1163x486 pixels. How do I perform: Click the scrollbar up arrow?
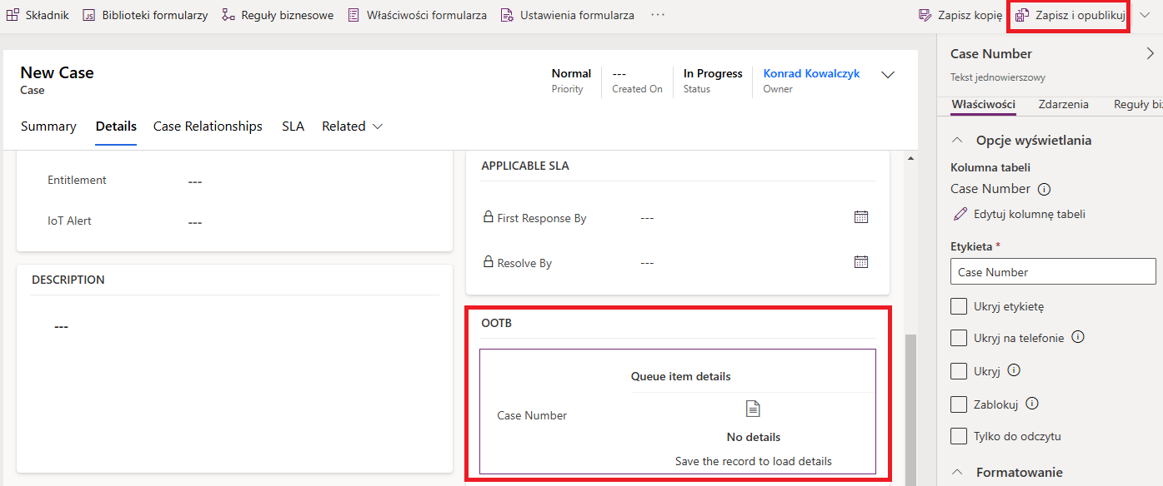(910, 159)
